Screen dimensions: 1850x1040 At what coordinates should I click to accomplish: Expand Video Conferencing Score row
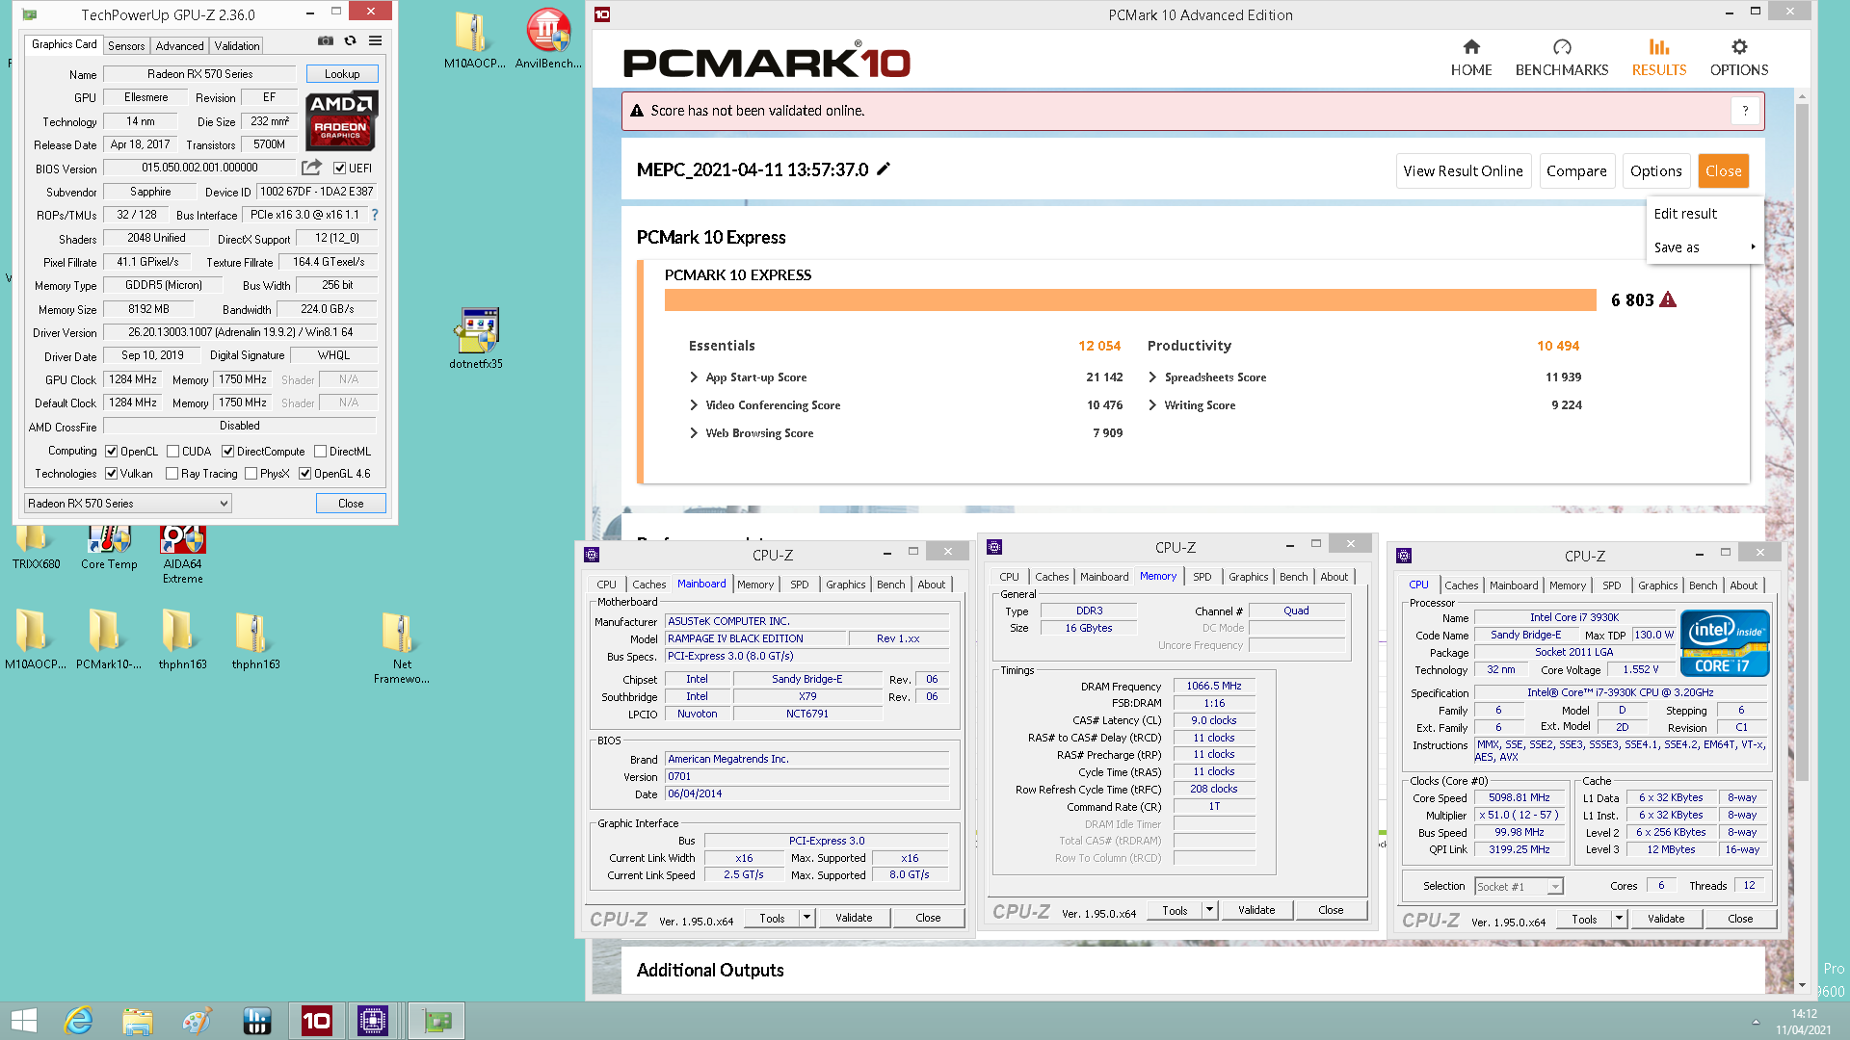[693, 405]
